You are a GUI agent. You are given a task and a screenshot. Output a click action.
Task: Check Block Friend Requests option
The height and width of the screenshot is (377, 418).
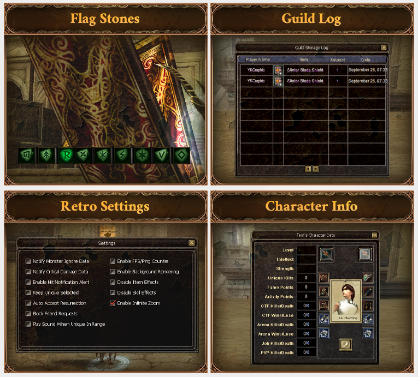click(x=28, y=314)
